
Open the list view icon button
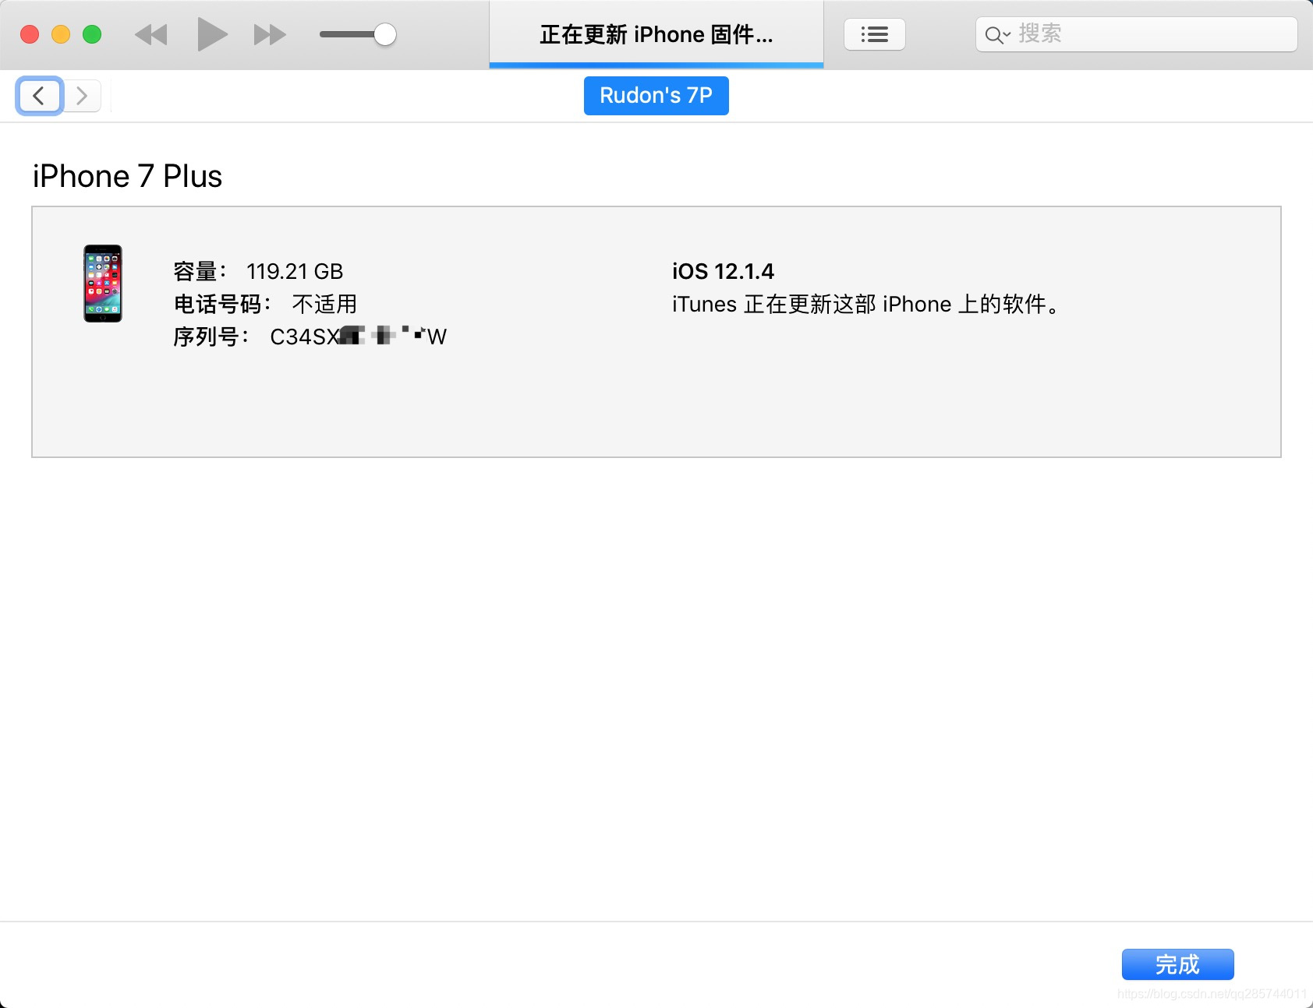[x=875, y=34]
